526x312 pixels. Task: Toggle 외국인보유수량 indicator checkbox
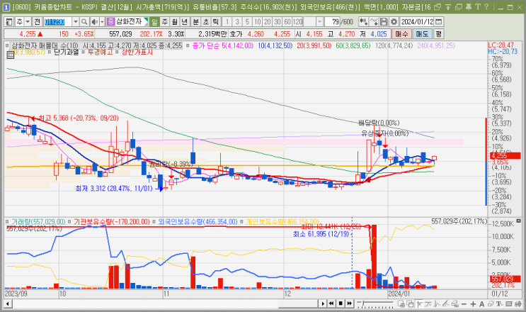click(154, 222)
